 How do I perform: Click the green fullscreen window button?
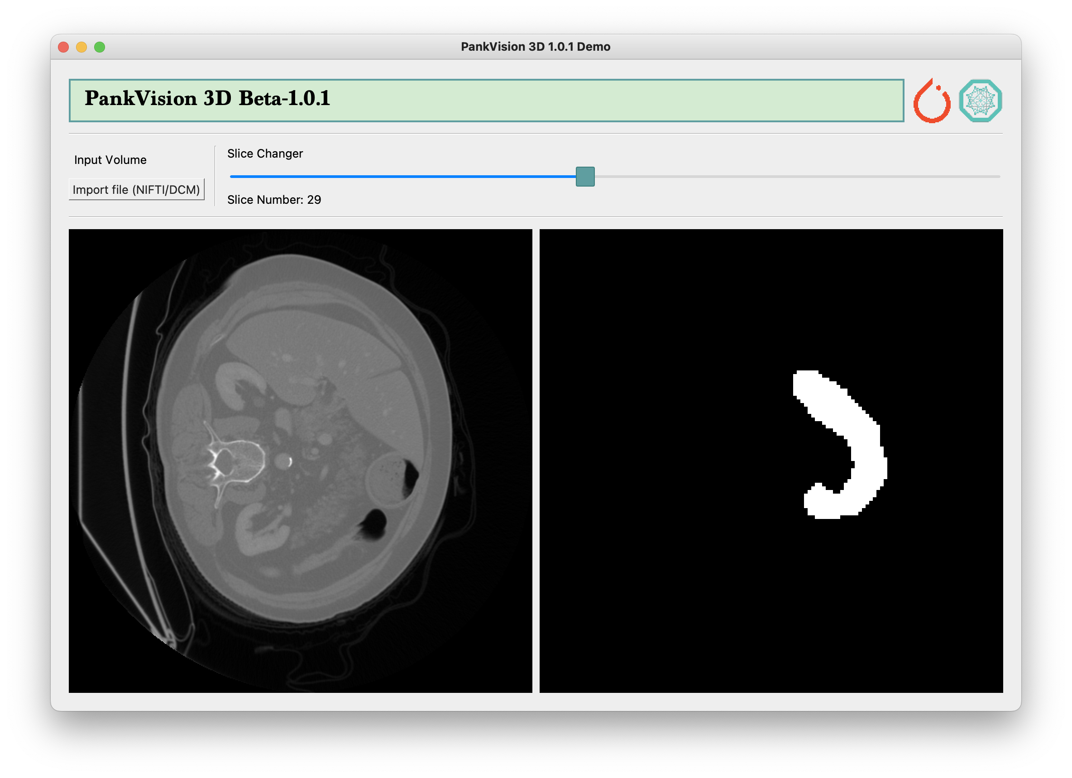(99, 47)
